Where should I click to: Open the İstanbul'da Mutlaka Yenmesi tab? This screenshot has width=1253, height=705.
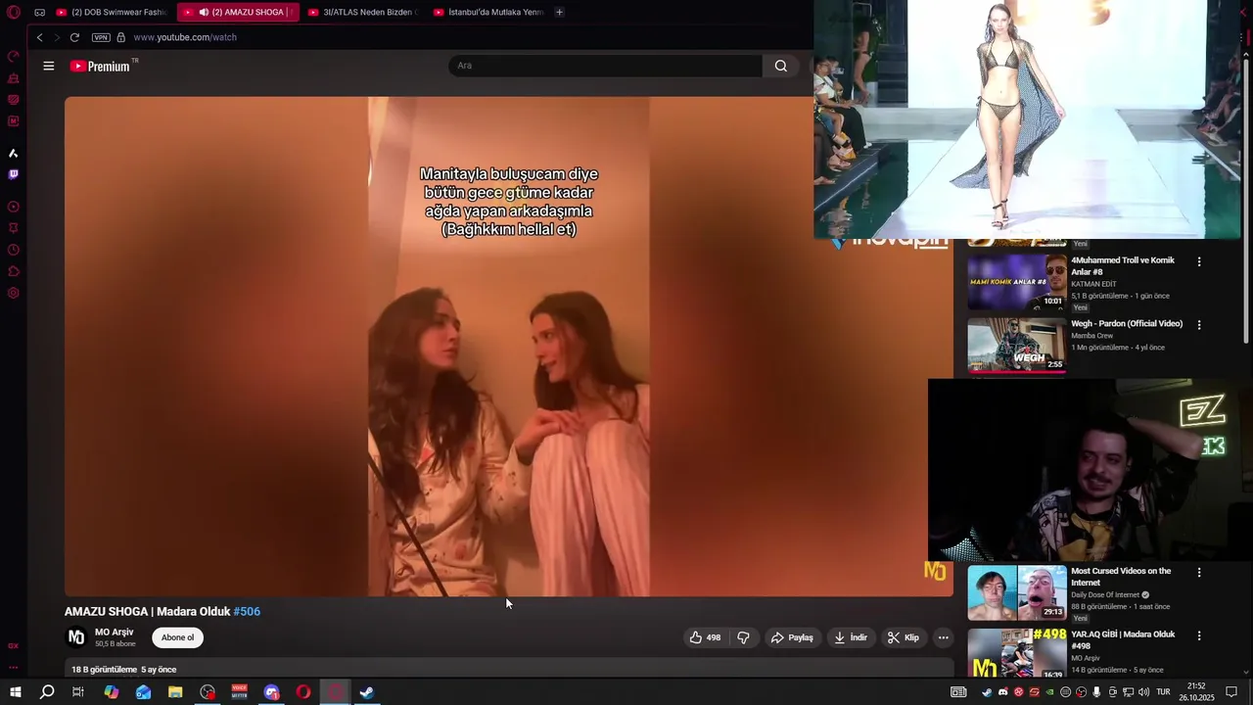(x=488, y=13)
